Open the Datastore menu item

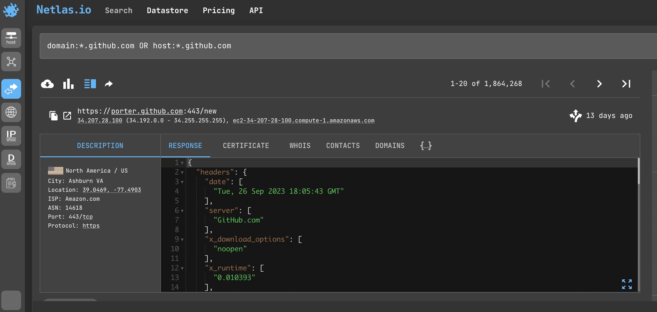(167, 11)
